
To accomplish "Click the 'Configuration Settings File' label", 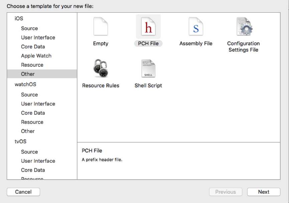I will coord(243,47).
